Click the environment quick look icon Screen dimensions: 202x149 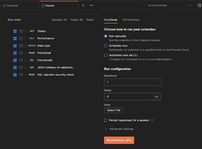click(x=199, y=6)
